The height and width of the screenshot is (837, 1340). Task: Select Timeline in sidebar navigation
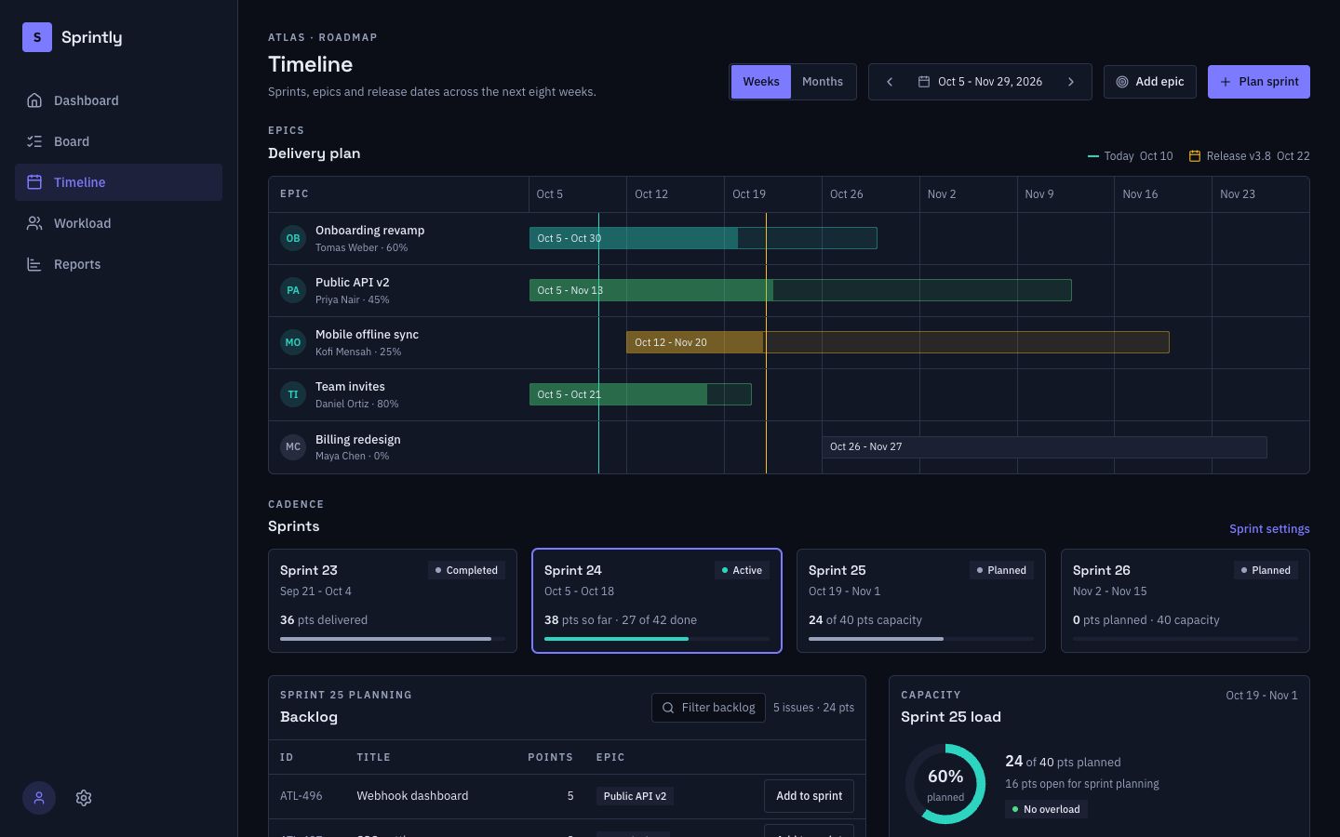(x=118, y=182)
